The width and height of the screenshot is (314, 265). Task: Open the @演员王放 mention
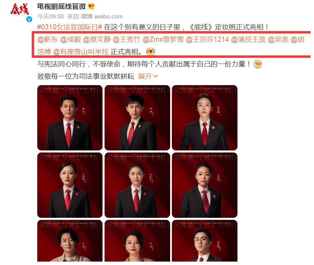[x=248, y=39]
